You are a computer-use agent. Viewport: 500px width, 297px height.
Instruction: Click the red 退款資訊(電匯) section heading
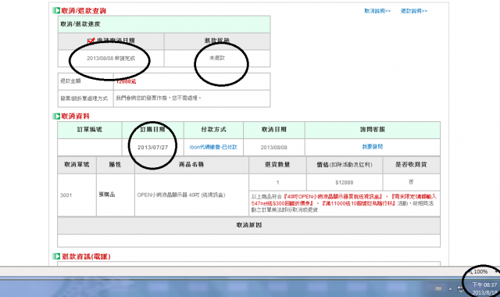(86, 256)
